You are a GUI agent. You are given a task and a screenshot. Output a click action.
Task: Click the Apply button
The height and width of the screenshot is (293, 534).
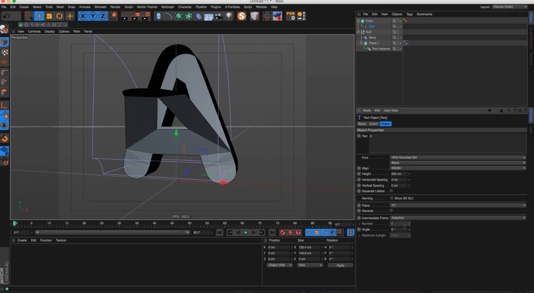[340, 265]
